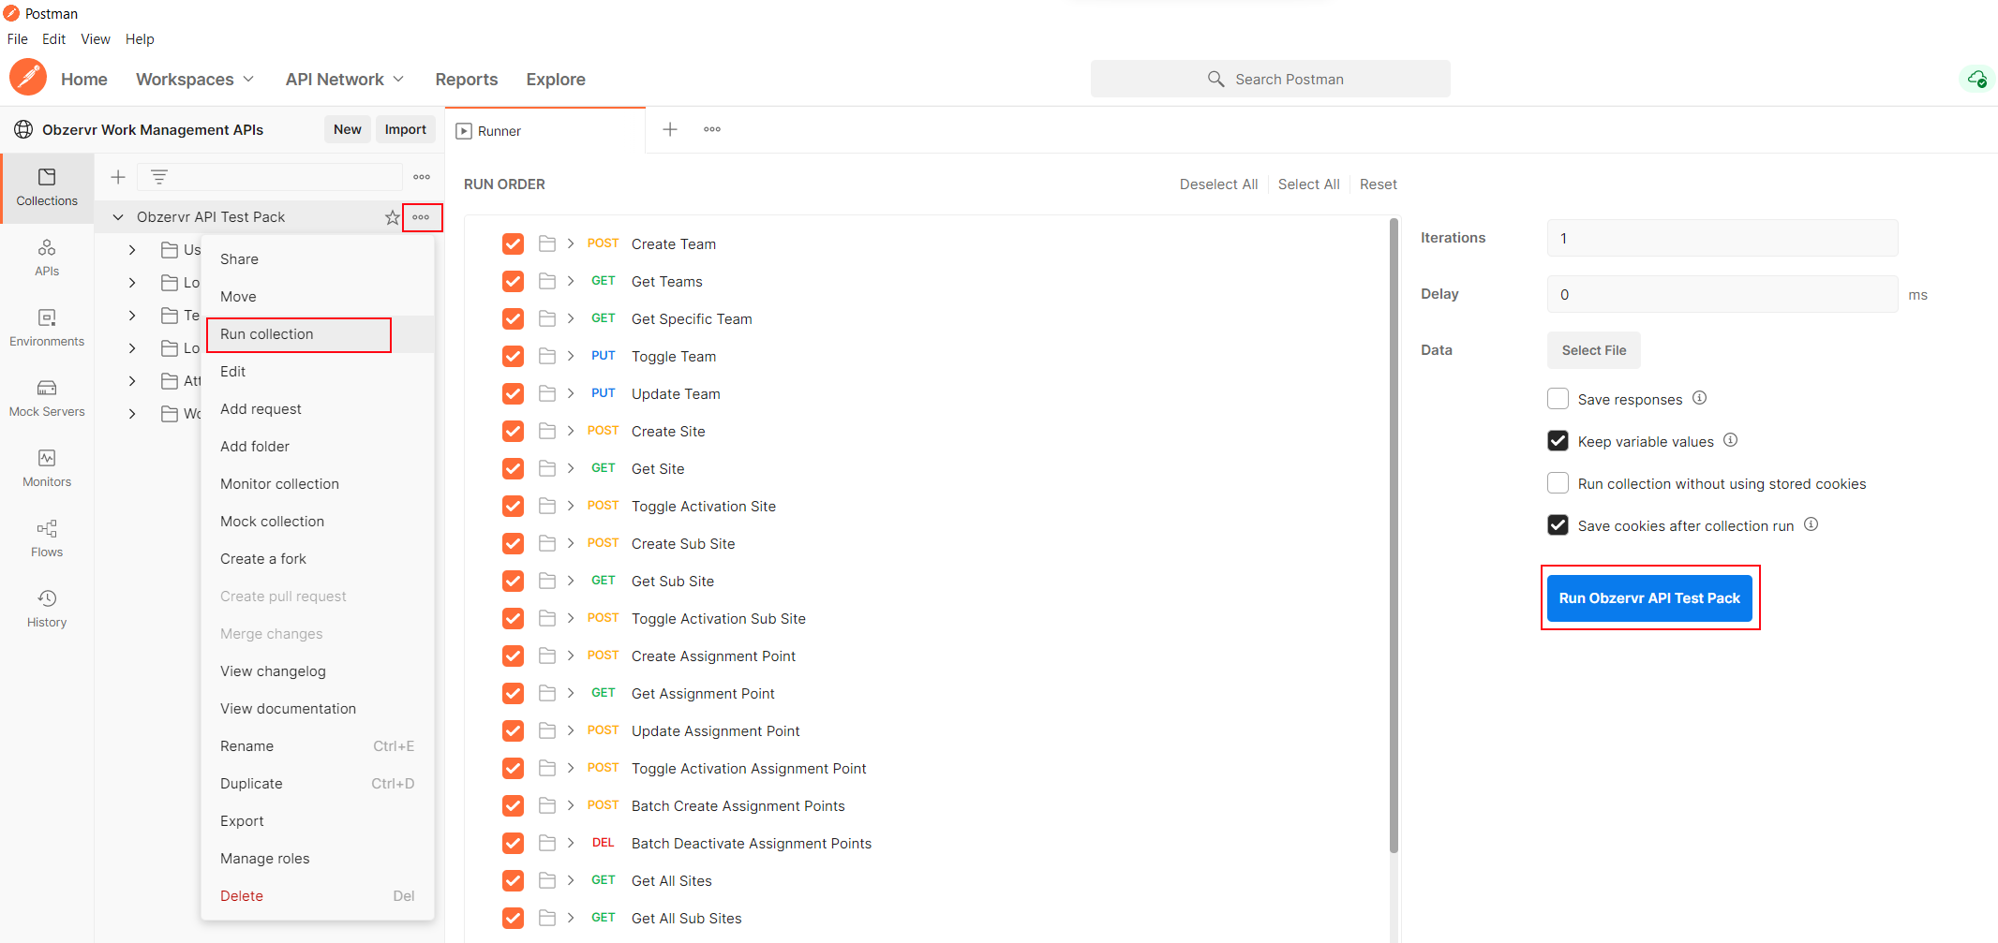Enable the Save responses checkbox
The width and height of the screenshot is (1998, 943).
pos(1558,399)
